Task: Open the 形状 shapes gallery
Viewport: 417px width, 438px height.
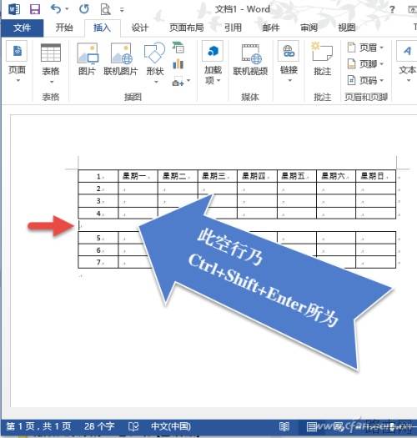Action: tap(155, 63)
